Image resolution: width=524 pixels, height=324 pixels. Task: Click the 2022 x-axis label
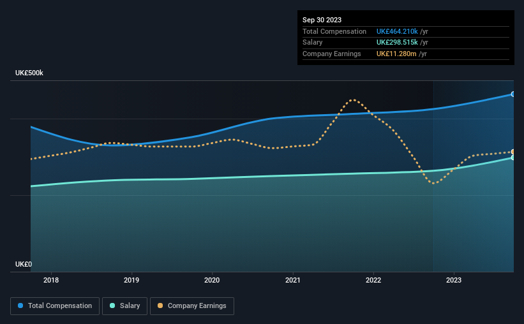point(373,280)
